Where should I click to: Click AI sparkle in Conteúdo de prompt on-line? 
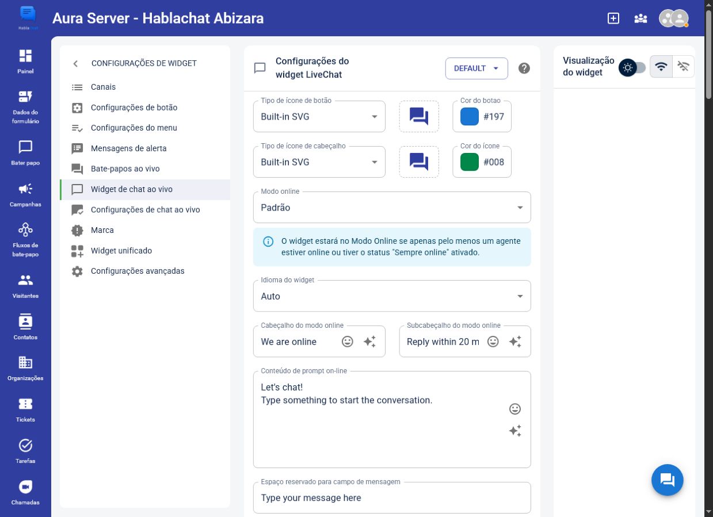pyautogui.click(x=515, y=431)
